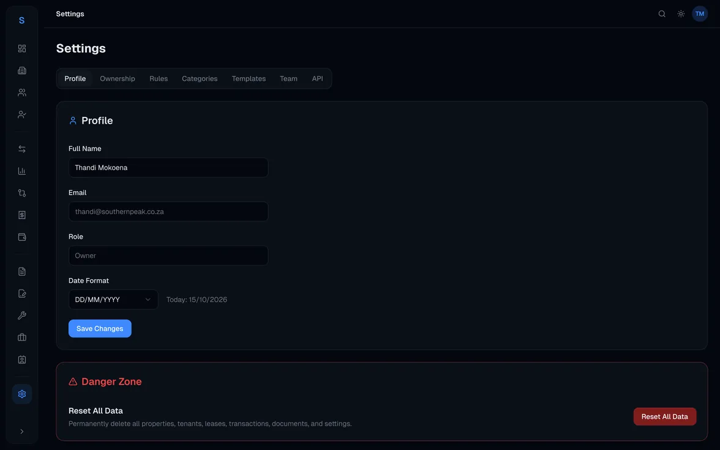Click the search magnifier icon in header

point(662,13)
